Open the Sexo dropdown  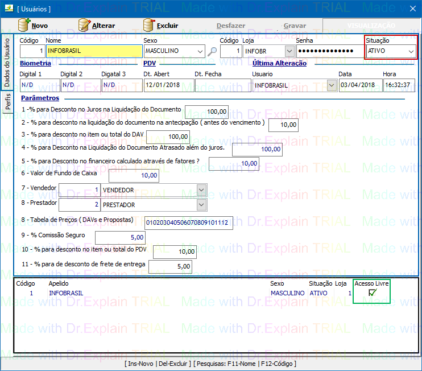[200, 51]
